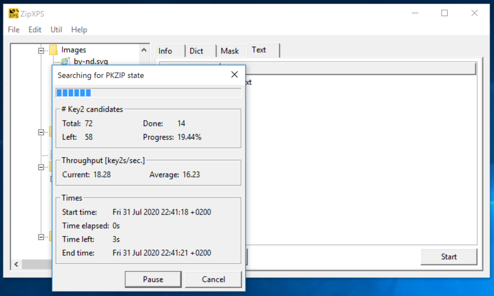
Task: Close the Searching for PKZIP state dialog
Action: coord(234,75)
